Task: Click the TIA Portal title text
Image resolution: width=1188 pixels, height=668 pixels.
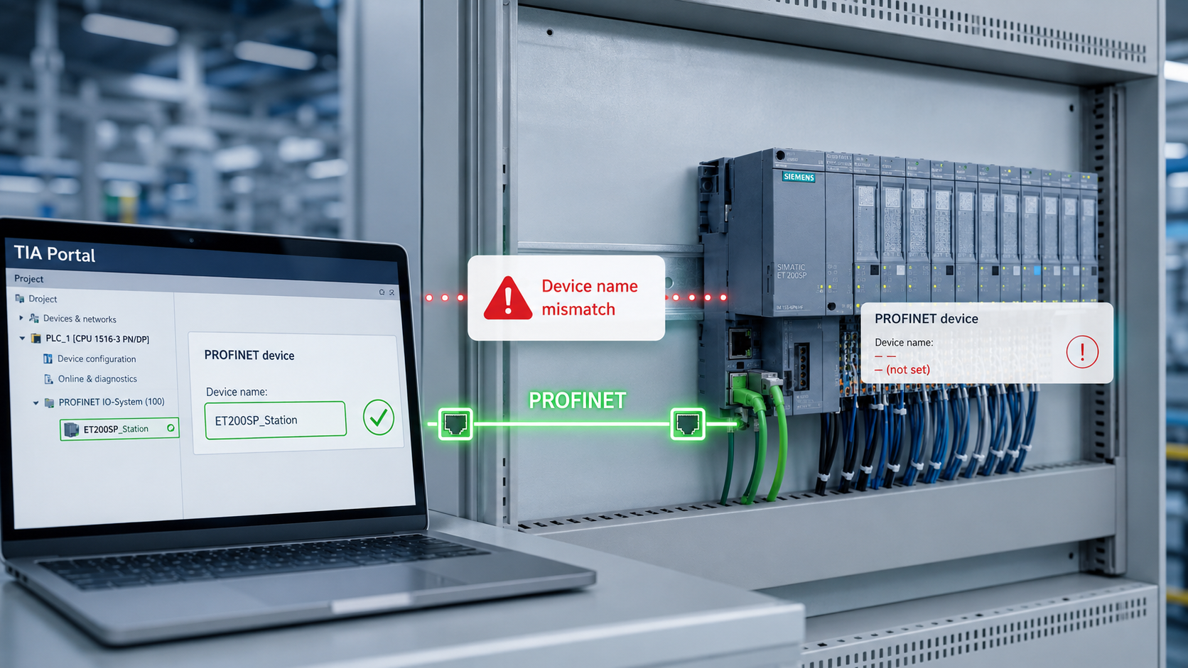Action: click(55, 253)
